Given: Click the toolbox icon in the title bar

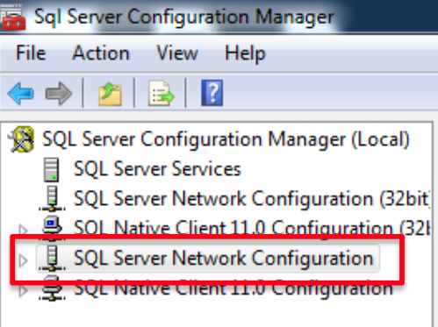Looking at the screenshot, I should (13, 17).
